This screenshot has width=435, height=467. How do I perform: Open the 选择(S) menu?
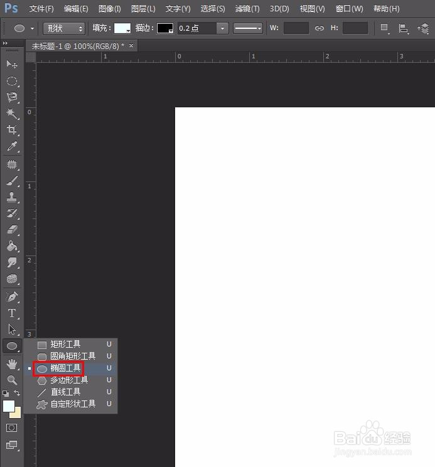coord(213,9)
